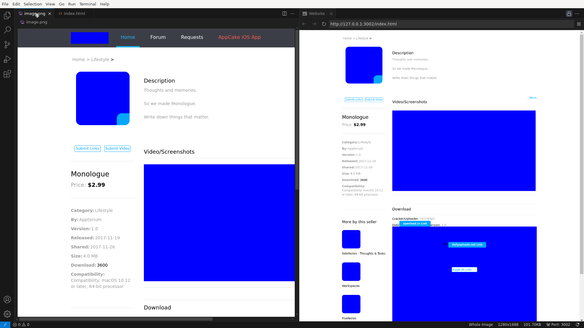Reload the website preview

324,24
